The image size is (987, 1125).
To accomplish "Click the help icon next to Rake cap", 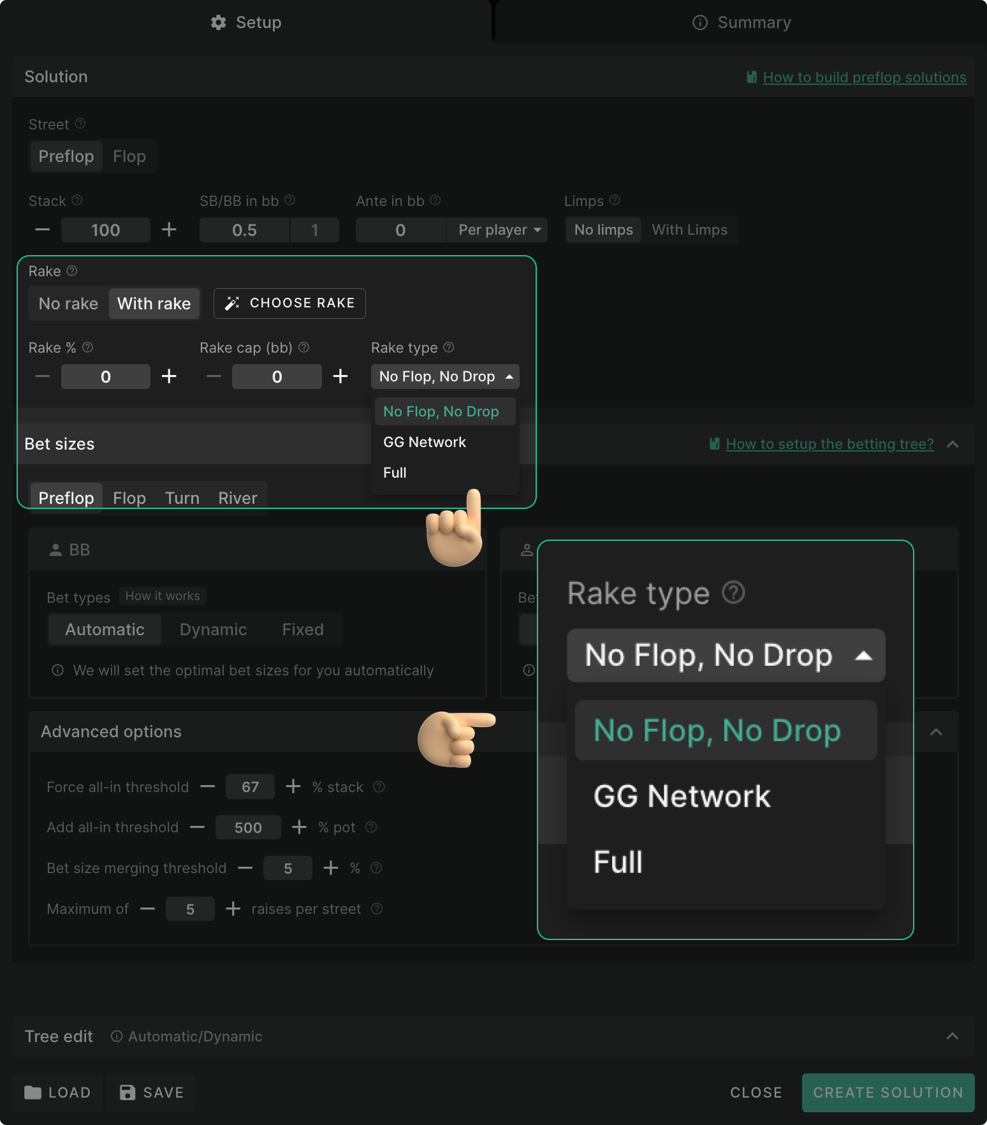I will [x=304, y=348].
